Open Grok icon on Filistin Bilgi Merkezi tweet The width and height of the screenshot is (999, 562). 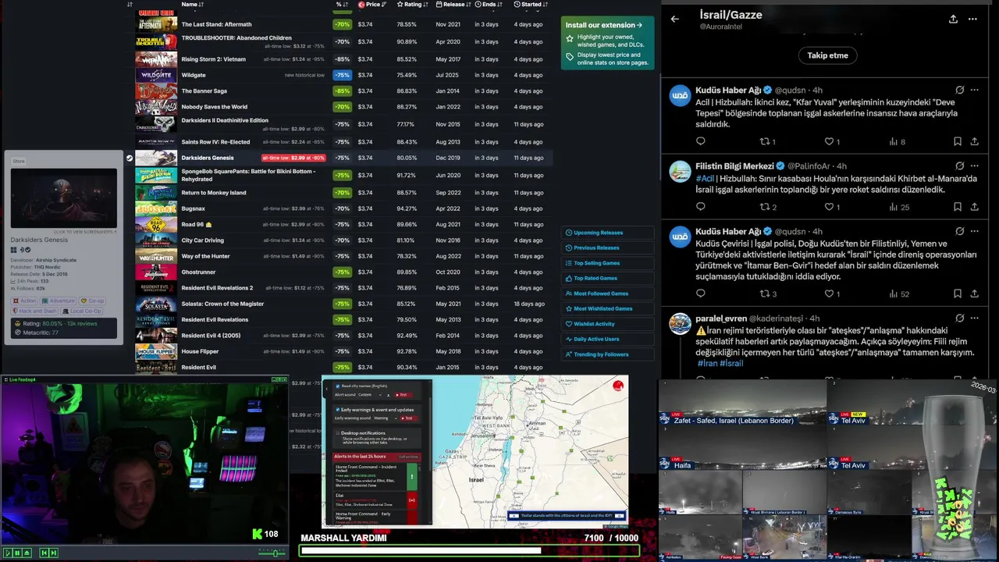click(x=959, y=166)
